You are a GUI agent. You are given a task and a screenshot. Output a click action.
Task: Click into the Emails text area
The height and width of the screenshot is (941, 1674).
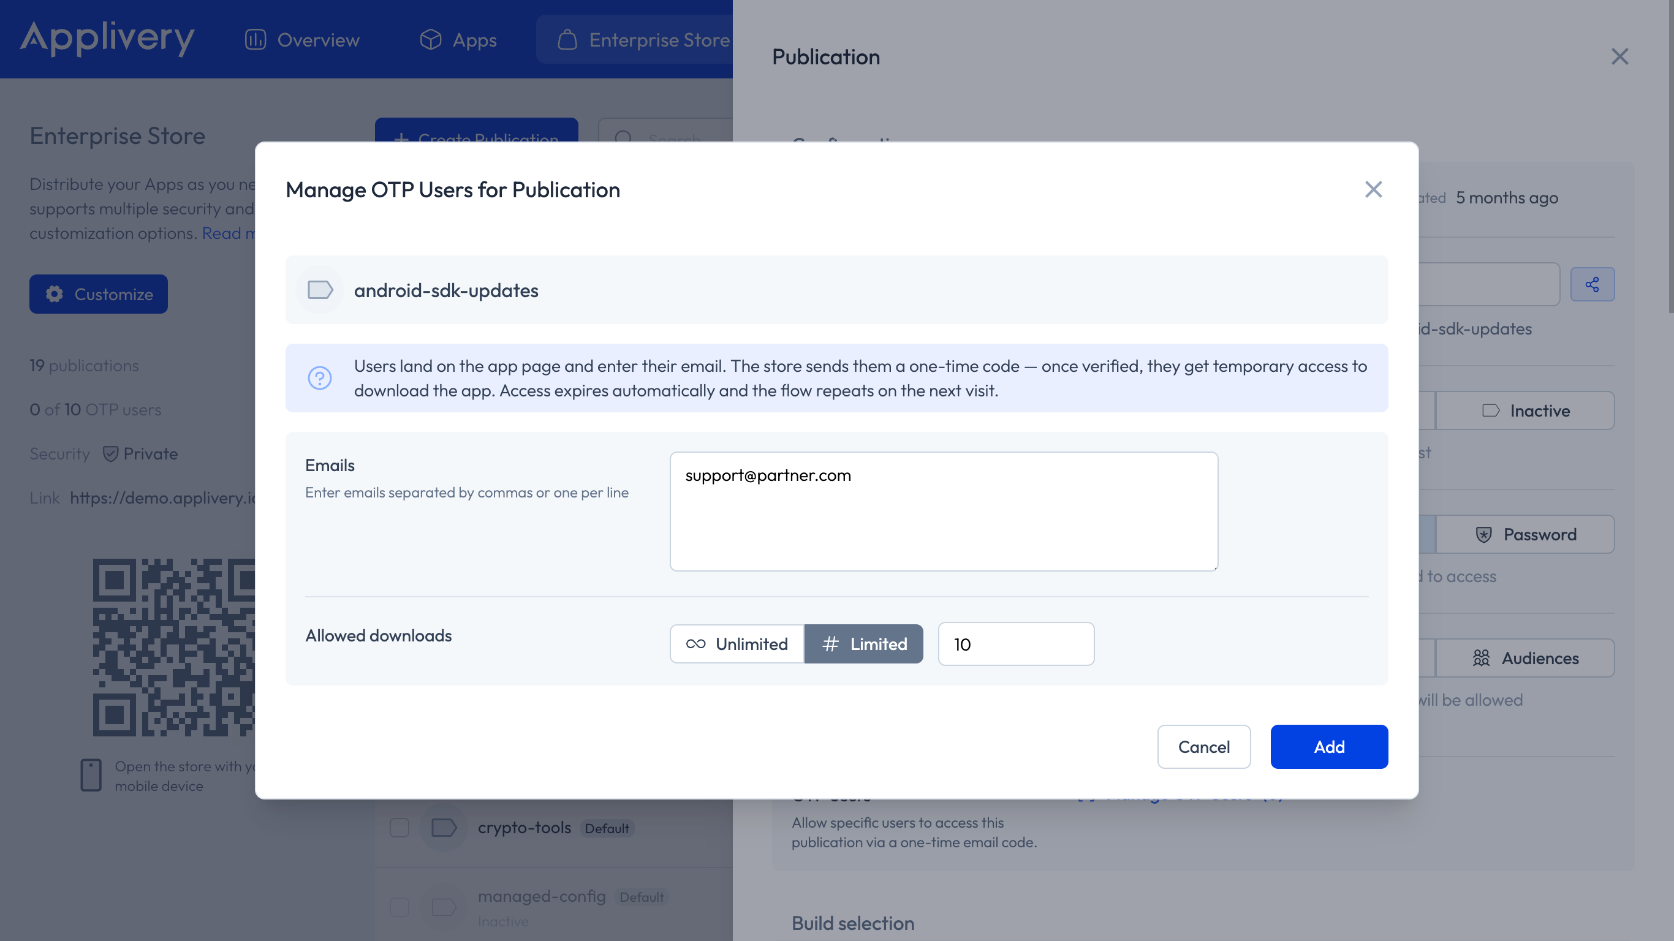click(943, 511)
